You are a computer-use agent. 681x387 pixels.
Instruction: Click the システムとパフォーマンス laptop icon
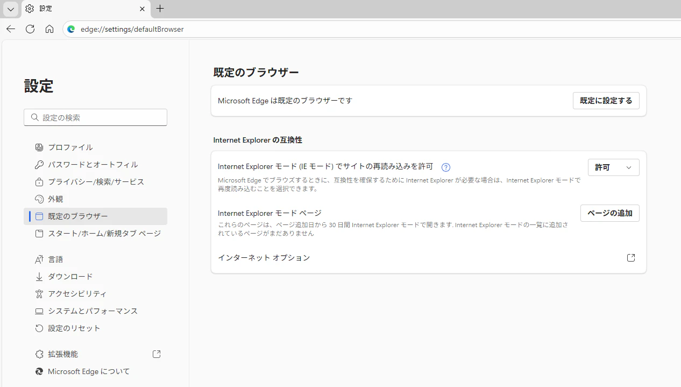click(39, 311)
